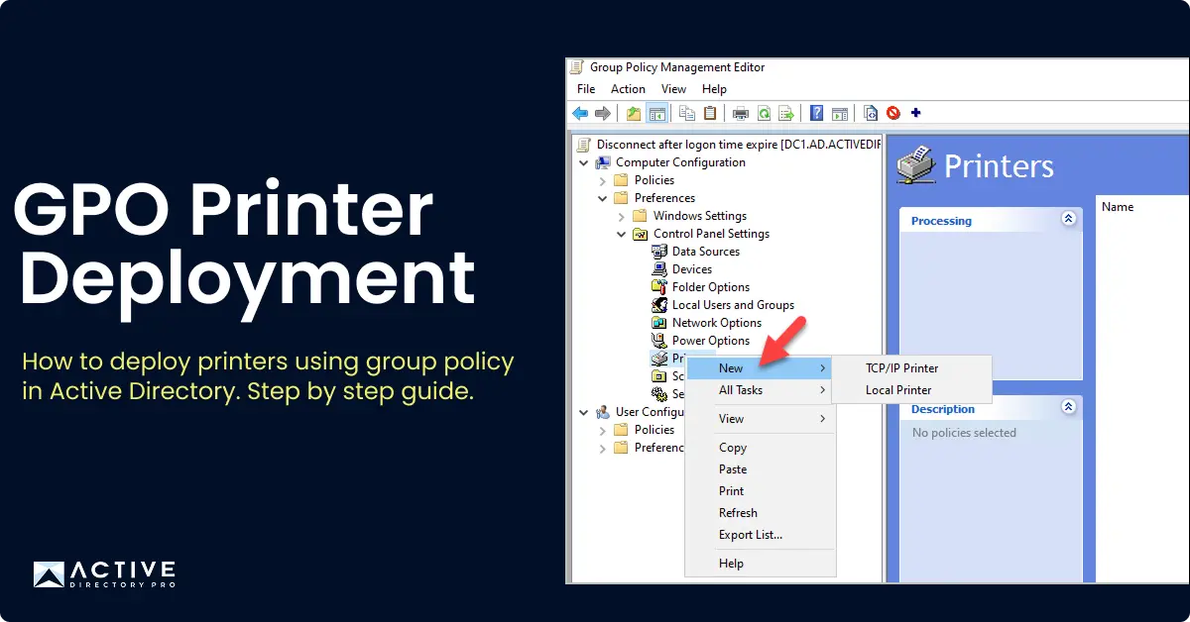The image size is (1190, 622).
Task: Select Print in the context menu
Action: [x=761, y=491]
